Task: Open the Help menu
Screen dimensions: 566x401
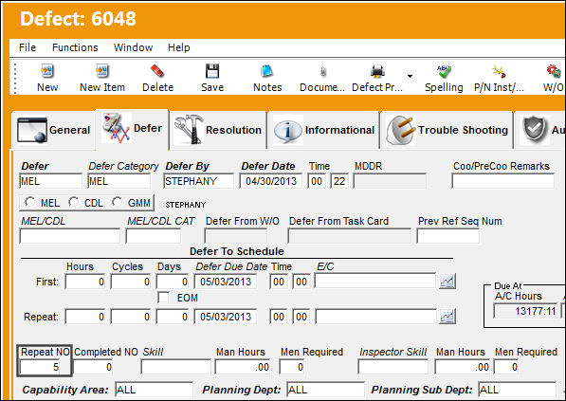Action: (x=178, y=47)
